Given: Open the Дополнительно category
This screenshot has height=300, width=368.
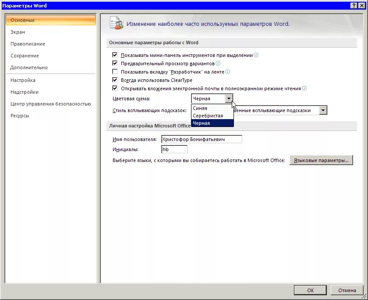Looking at the screenshot, I should (51, 67).
